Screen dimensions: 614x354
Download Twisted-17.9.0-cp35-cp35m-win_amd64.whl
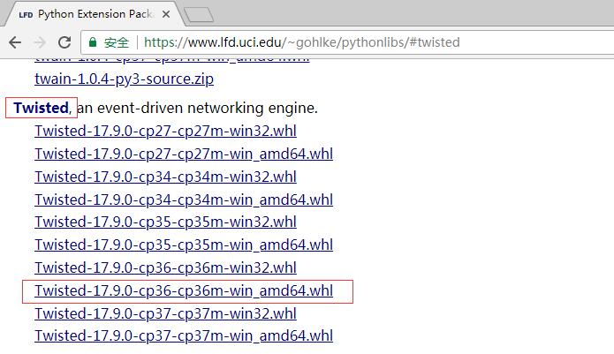[184, 245]
